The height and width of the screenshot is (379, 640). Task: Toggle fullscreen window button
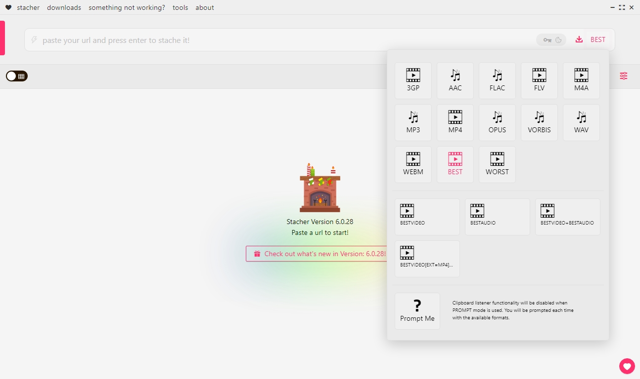click(x=622, y=7)
